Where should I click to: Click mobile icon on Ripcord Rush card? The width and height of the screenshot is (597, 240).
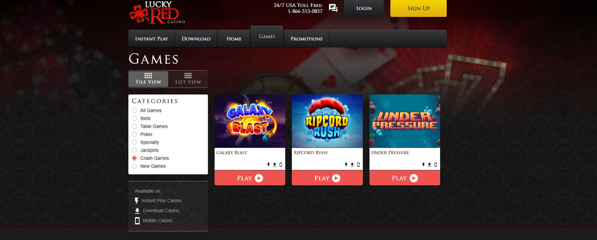(x=358, y=165)
